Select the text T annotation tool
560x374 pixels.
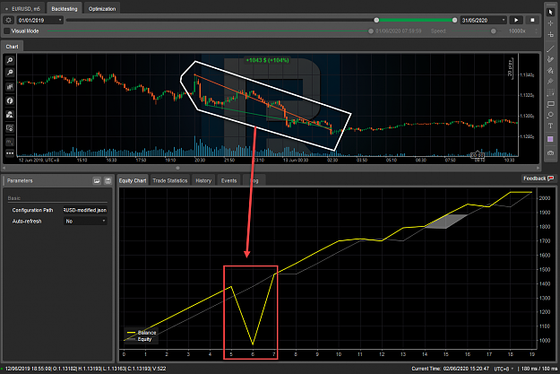550,126
